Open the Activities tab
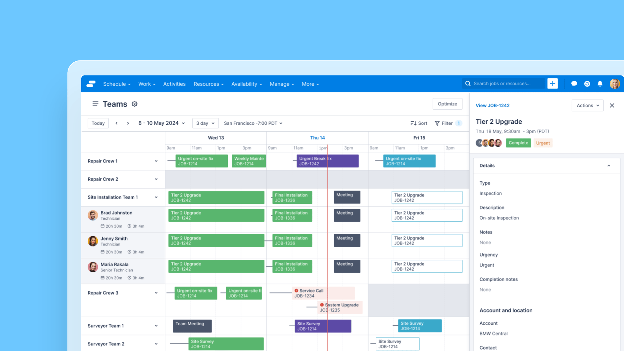 tap(175, 84)
